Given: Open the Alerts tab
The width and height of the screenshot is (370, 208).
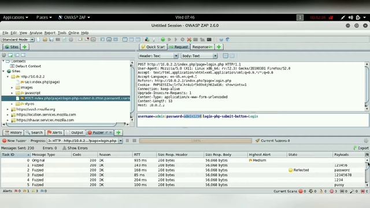Looking at the screenshot, I should (x=54, y=132).
